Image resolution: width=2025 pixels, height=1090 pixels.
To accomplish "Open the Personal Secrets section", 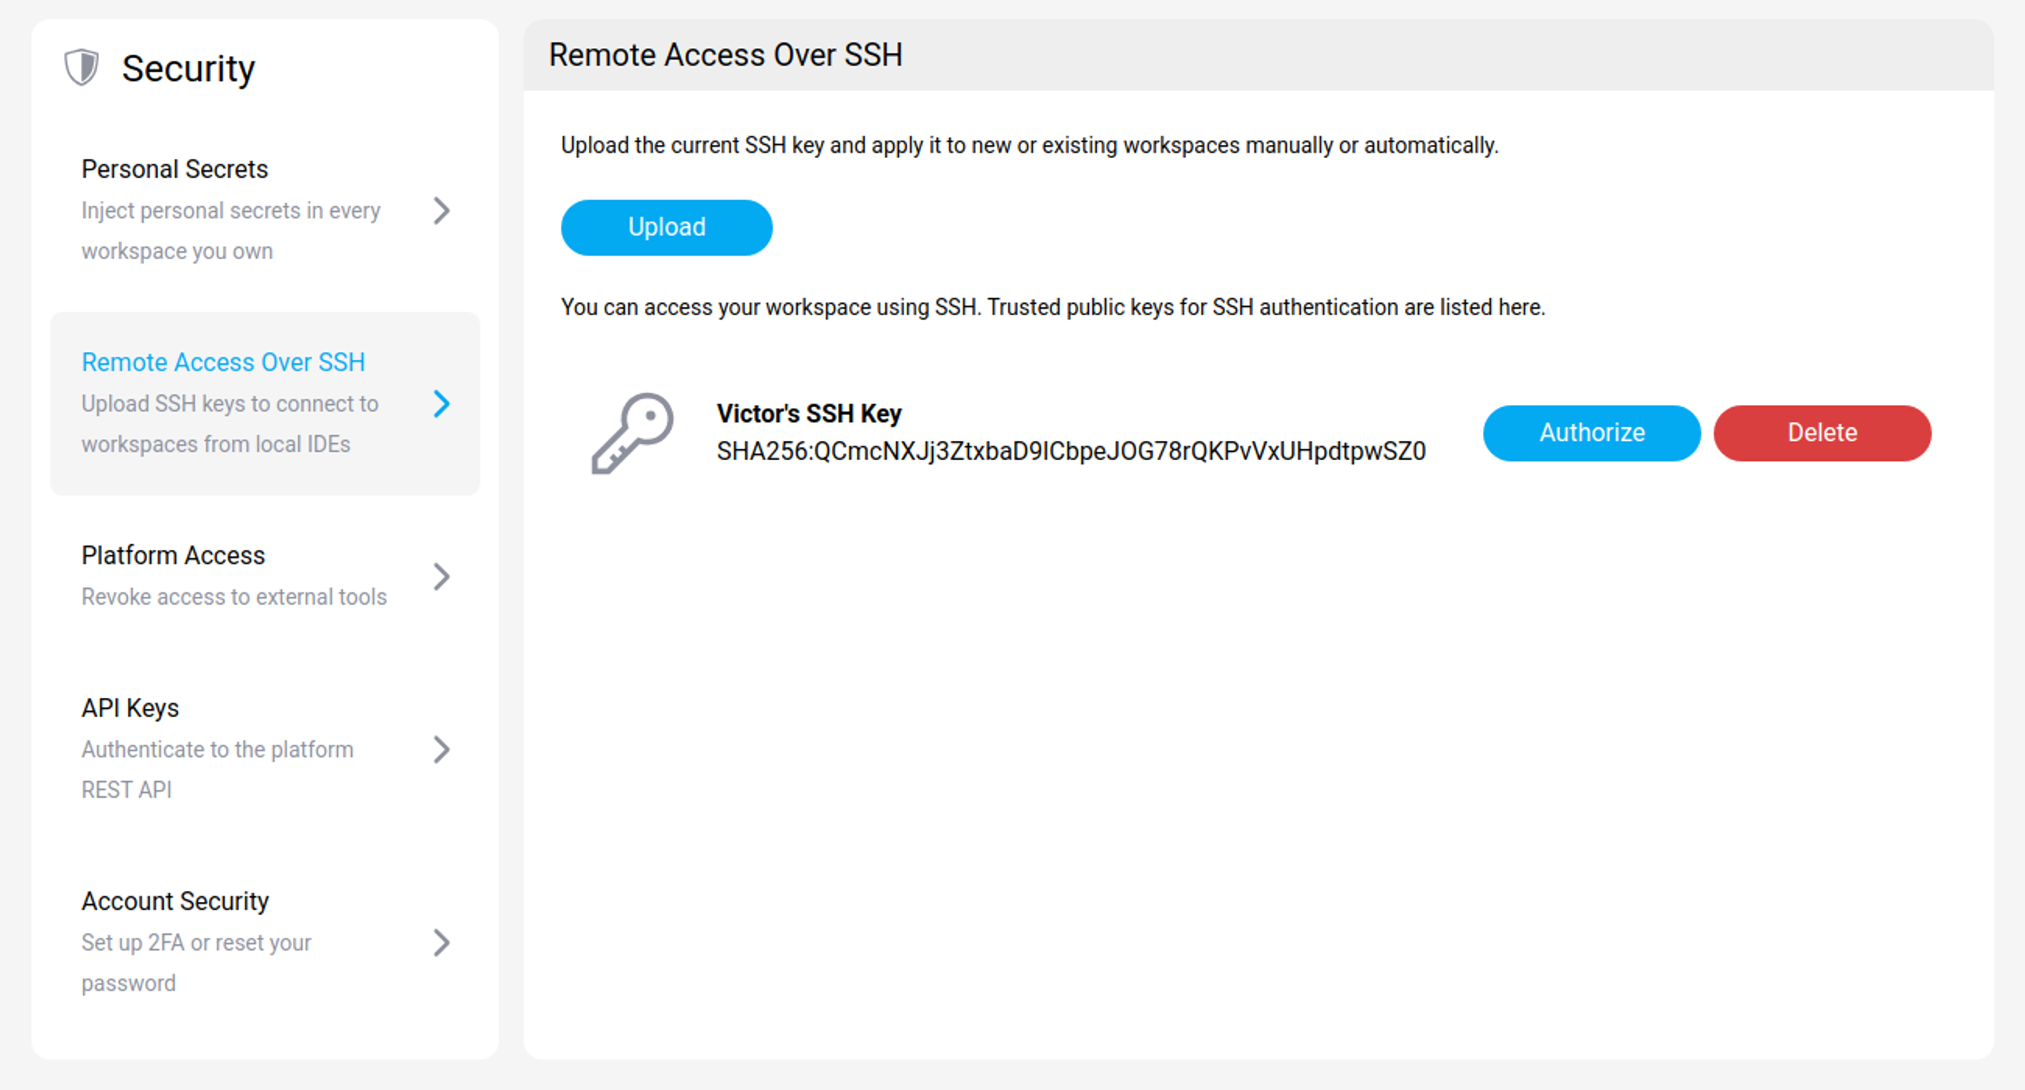I will [x=174, y=168].
